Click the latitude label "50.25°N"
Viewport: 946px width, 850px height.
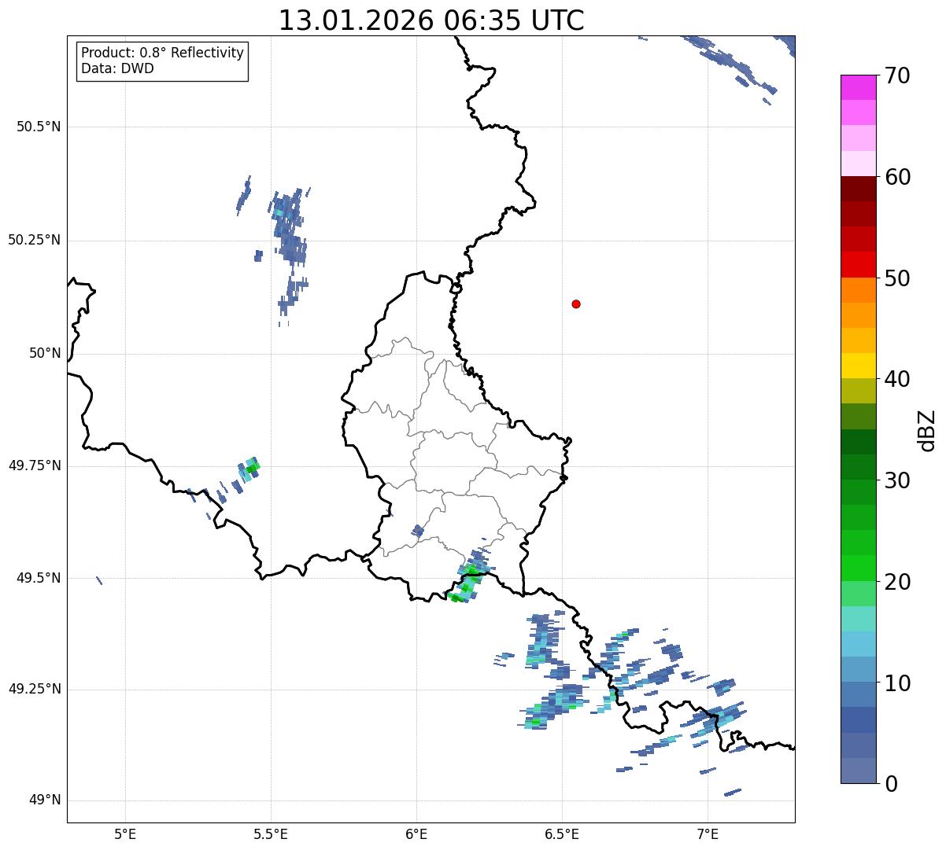point(35,240)
